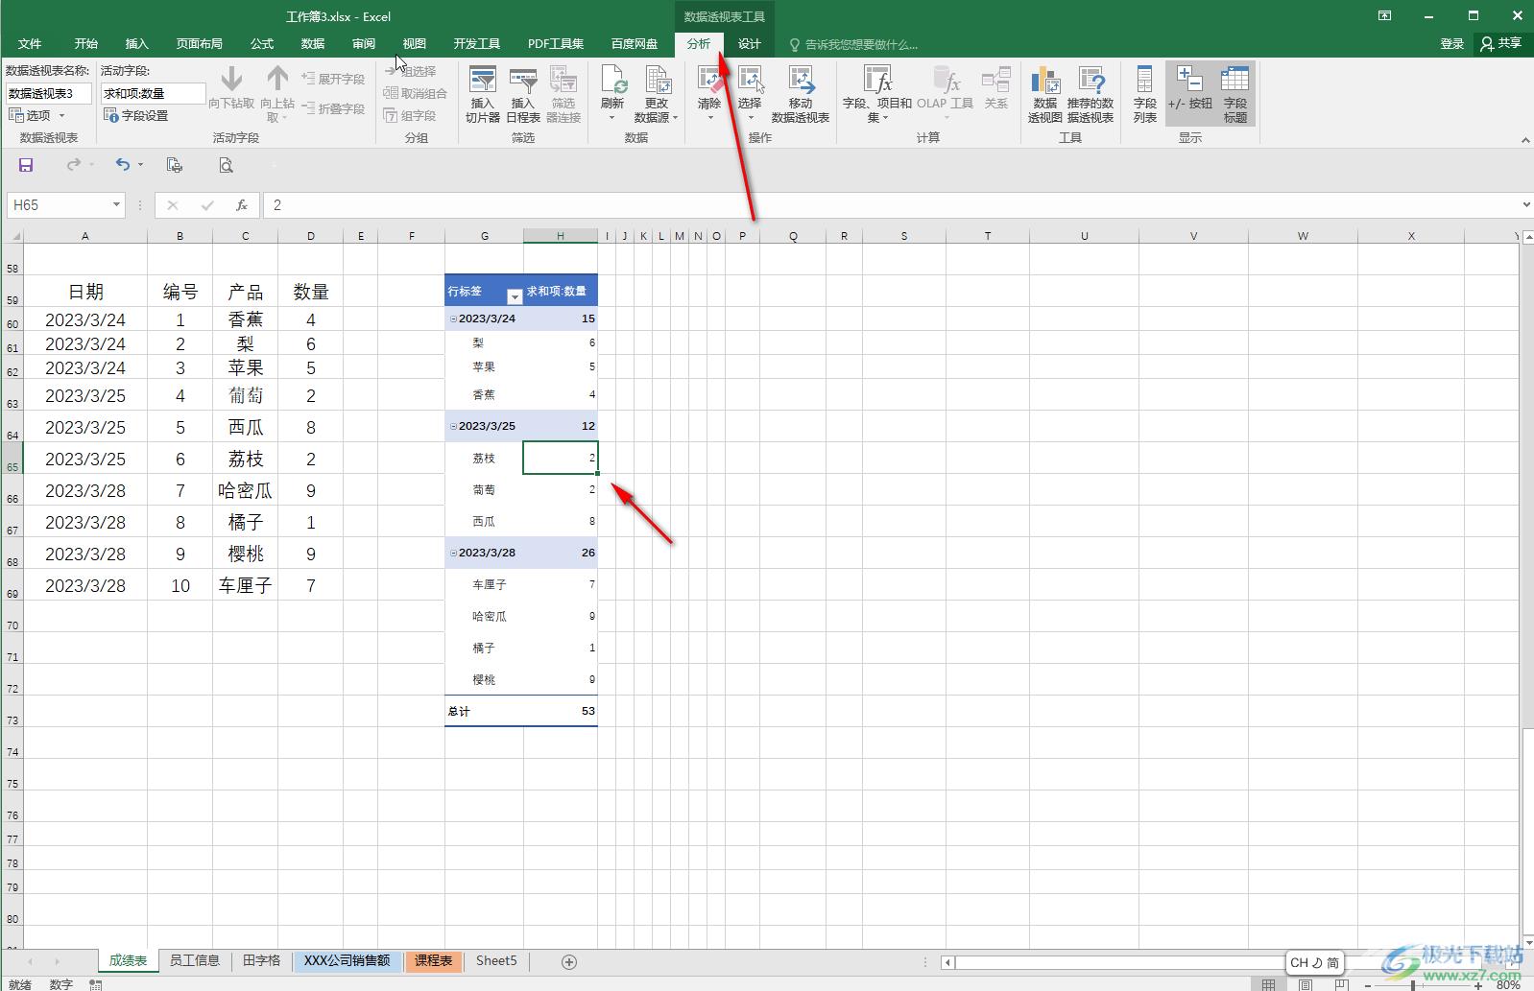The width and height of the screenshot is (1534, 991).
Task: Click the Move PivotTable icon
Action: 800,81
